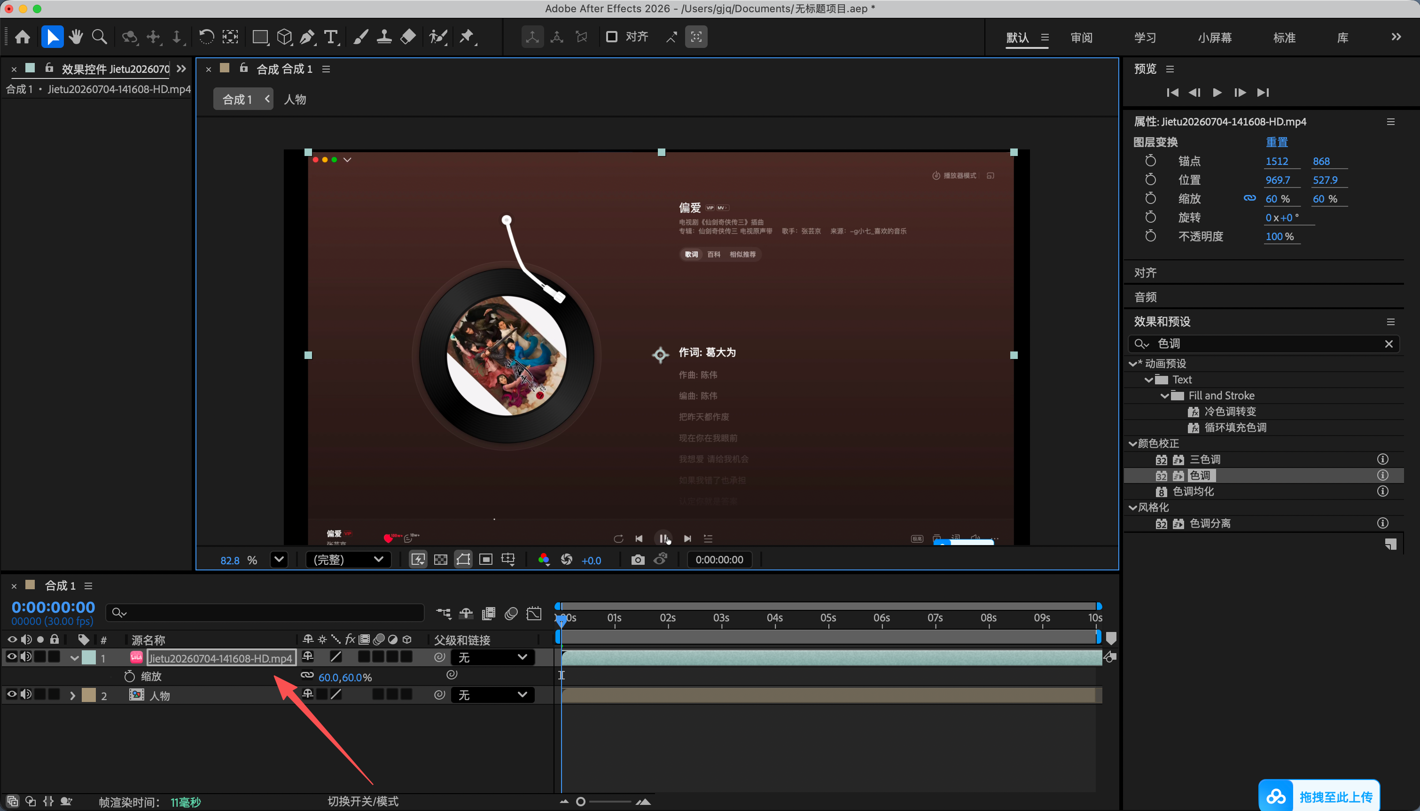Select the Puppet Pin tool

(467, 37)
